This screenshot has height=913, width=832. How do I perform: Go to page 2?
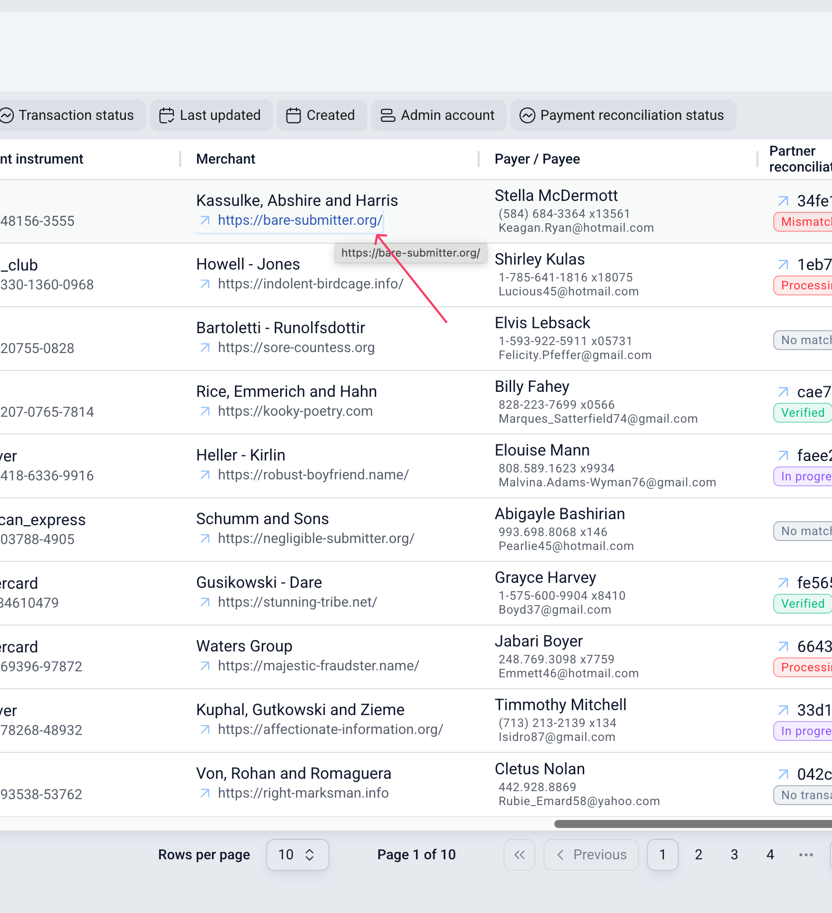(x=699, y=855)
